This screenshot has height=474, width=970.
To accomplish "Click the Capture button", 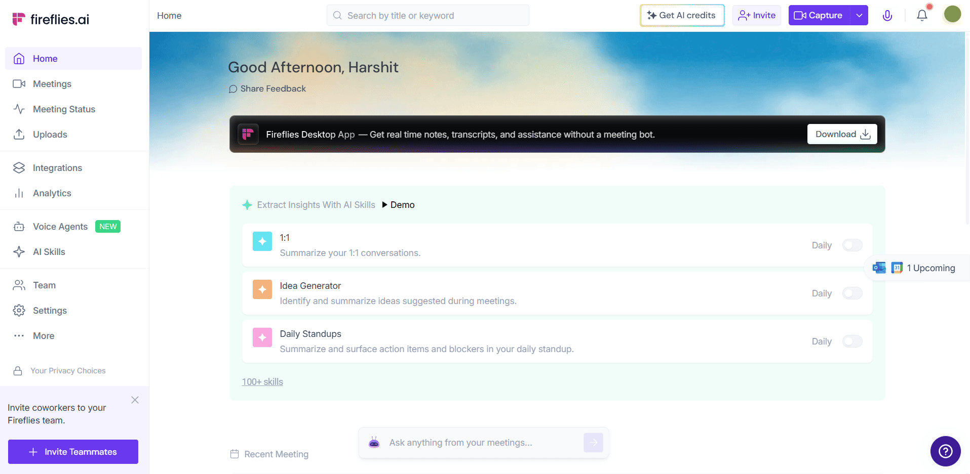I will click(x=819, y=16).
